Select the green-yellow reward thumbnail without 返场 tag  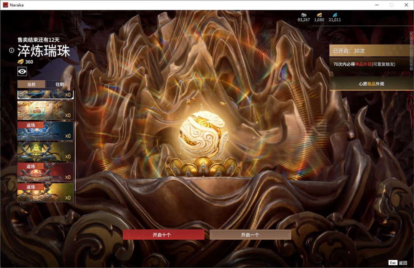(x=45, y=152)
